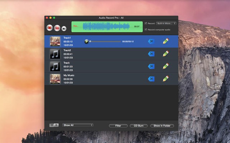Trim the 00:01:23 Track with the scissors icon
This screenshot has width=230, height=143.
point(151,66)
